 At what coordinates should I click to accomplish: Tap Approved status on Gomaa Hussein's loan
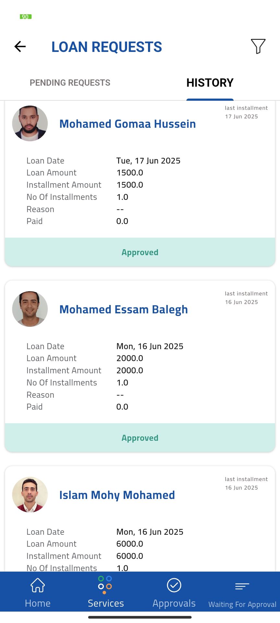[x=140, y=252]
